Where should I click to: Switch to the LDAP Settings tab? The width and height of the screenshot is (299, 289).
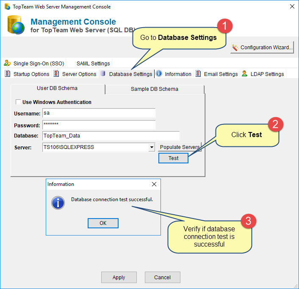coord(263,74)
